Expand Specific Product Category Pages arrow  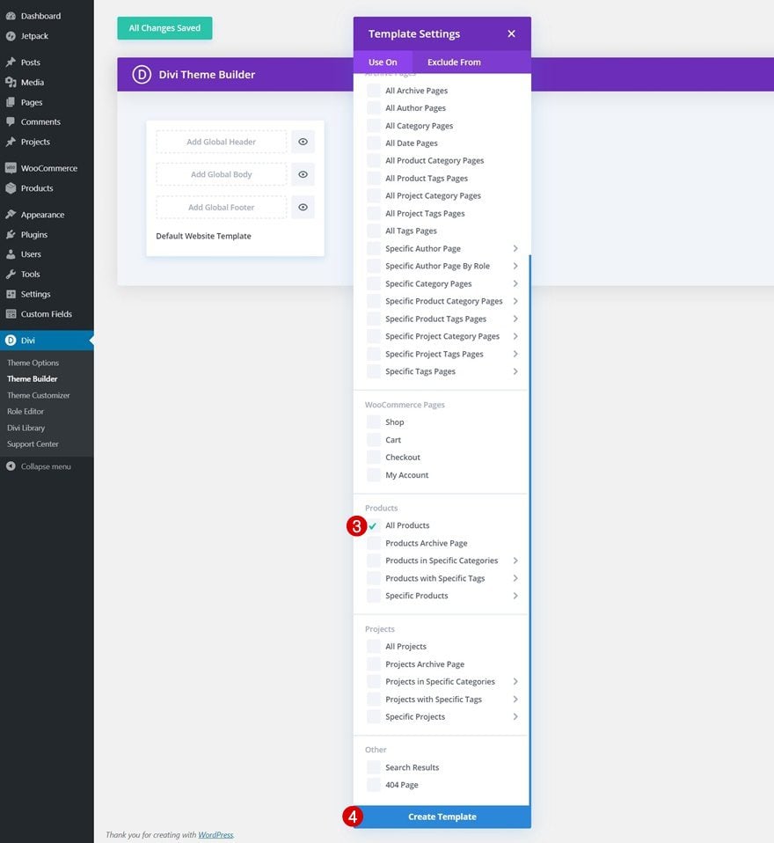point(515,301)
